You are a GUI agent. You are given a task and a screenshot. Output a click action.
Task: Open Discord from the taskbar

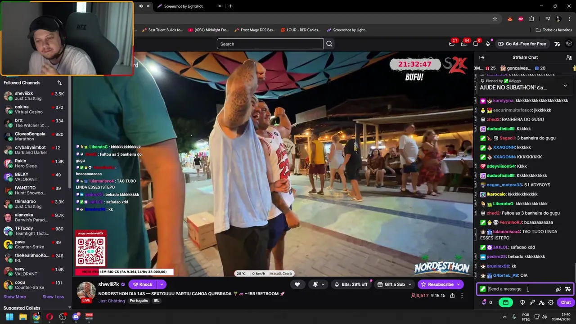click(x=76, y=317)
